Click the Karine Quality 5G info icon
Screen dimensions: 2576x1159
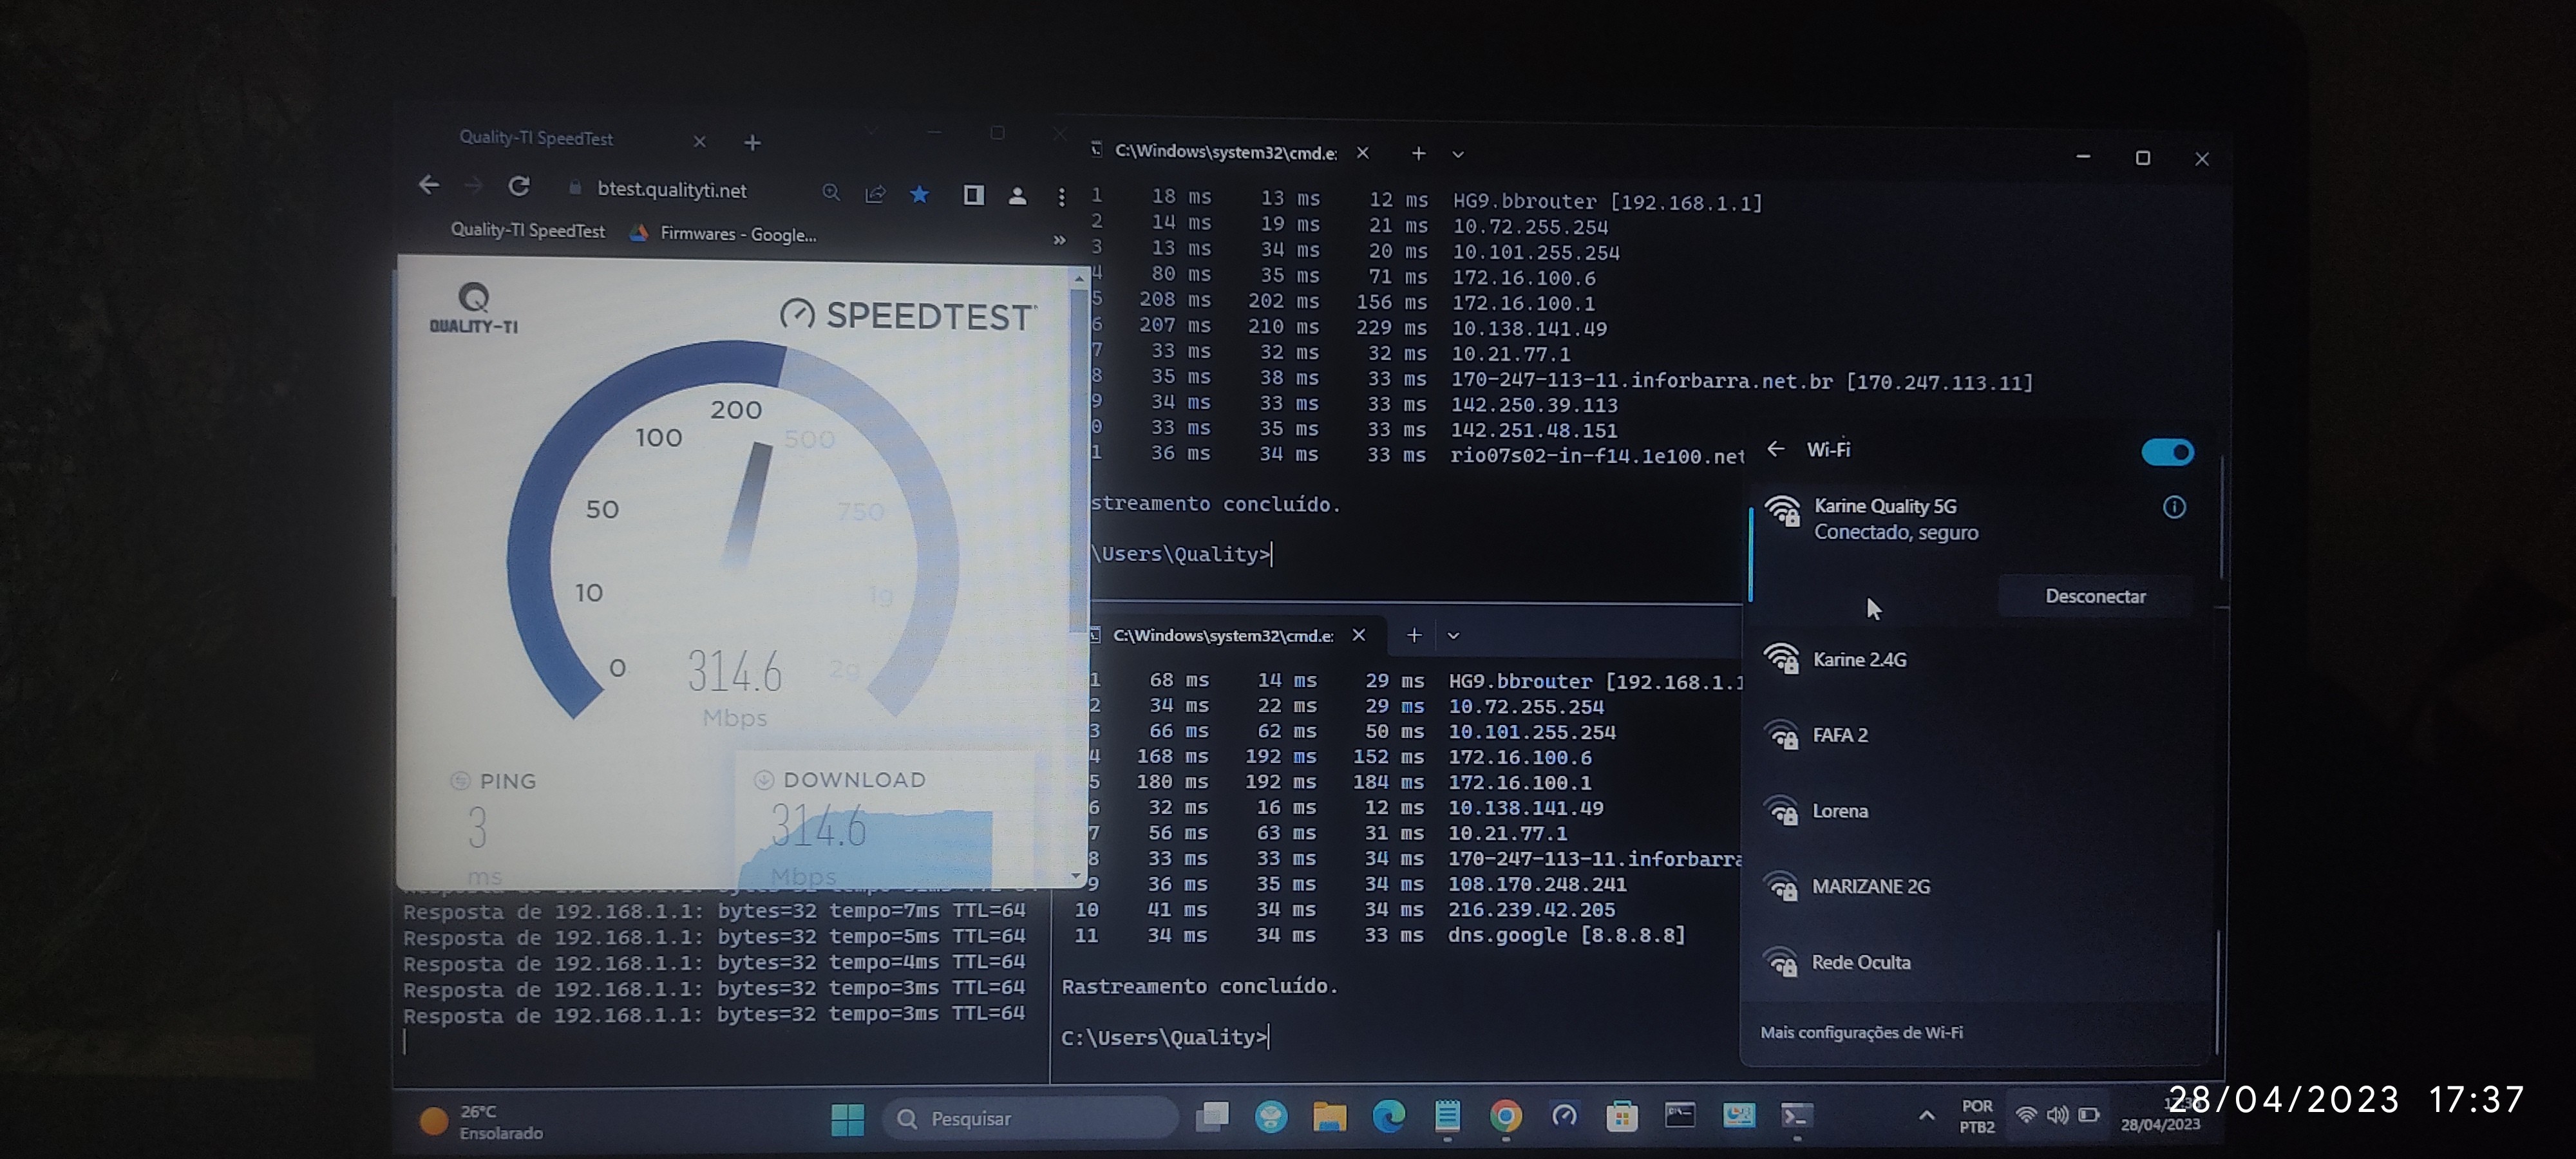2173,507
